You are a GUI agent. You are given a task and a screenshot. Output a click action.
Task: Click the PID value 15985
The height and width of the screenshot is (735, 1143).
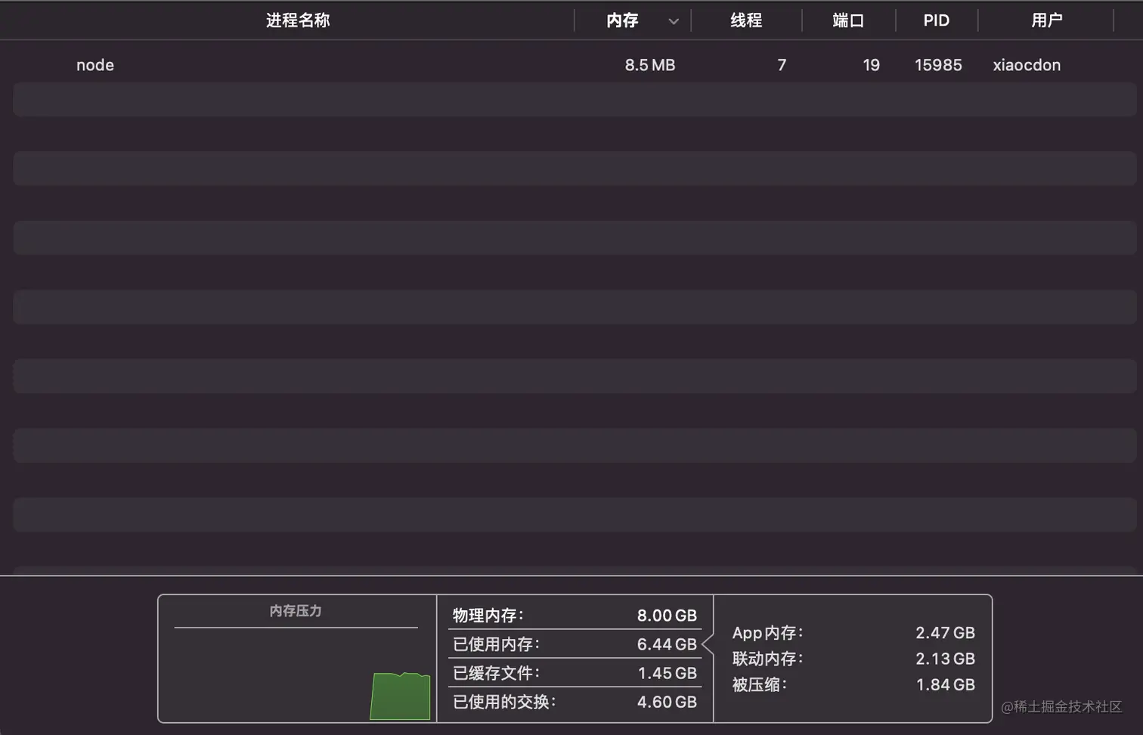[x=938, y=65]
